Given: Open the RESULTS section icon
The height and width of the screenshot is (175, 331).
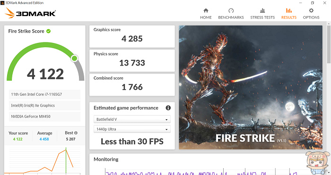Looking at the screenshot, I should pos(289,10).
